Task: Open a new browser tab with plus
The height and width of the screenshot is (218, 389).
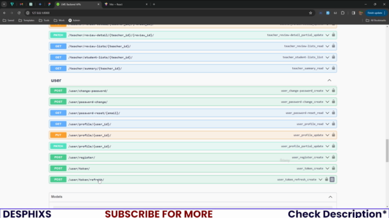Action: pos(154,4)
